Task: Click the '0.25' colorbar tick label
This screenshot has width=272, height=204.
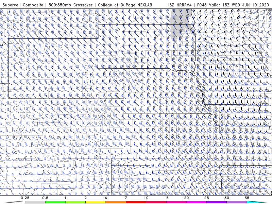Action: pyautogui.click(x=25, y=198)
